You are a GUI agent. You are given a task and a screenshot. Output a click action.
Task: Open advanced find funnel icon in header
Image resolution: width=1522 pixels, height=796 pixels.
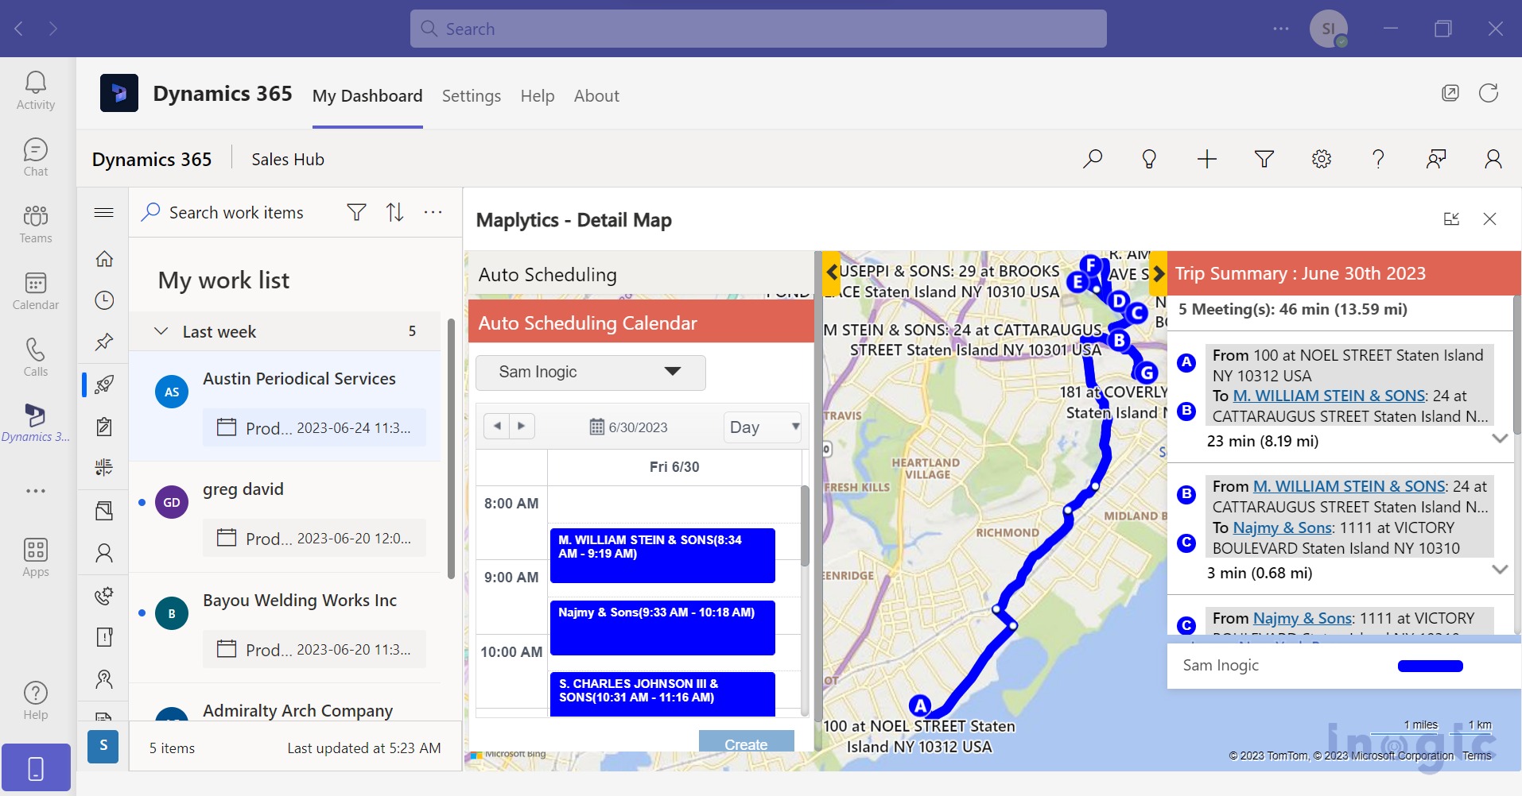click(x=1264, y=159)
